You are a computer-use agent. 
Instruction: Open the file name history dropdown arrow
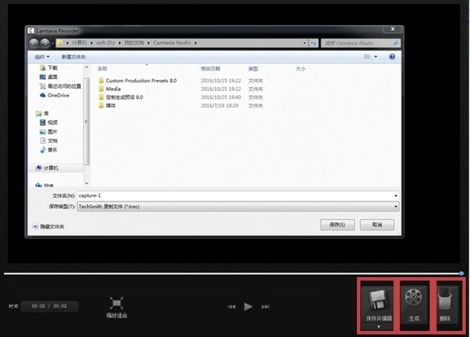396,196
